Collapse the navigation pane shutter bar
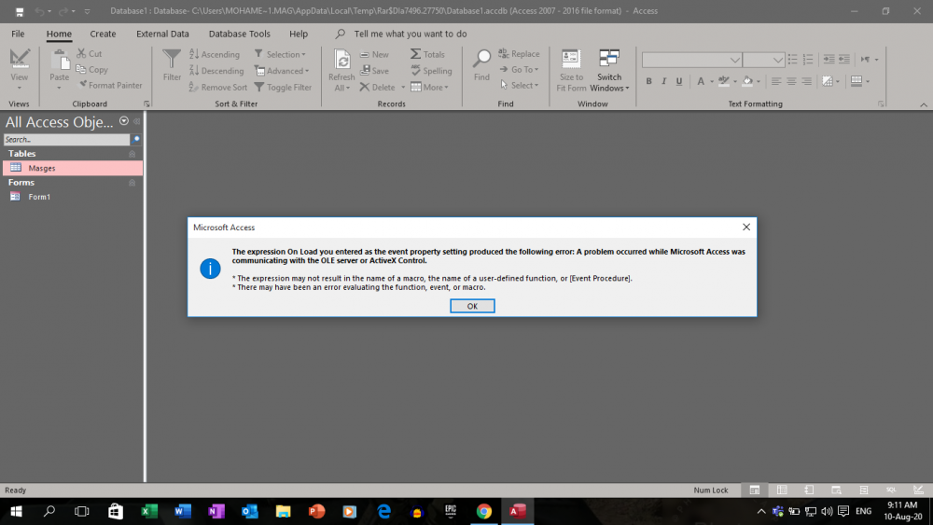Image resolution: width=933 pixels, height=525 pixels. tap(137, 121)
